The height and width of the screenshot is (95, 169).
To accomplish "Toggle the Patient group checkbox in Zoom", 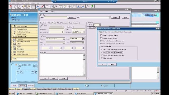I will tap(42, 25).
